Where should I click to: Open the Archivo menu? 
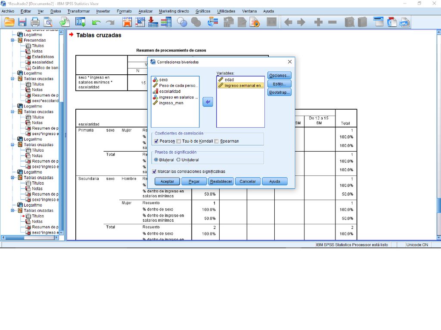tap(8, 11)
